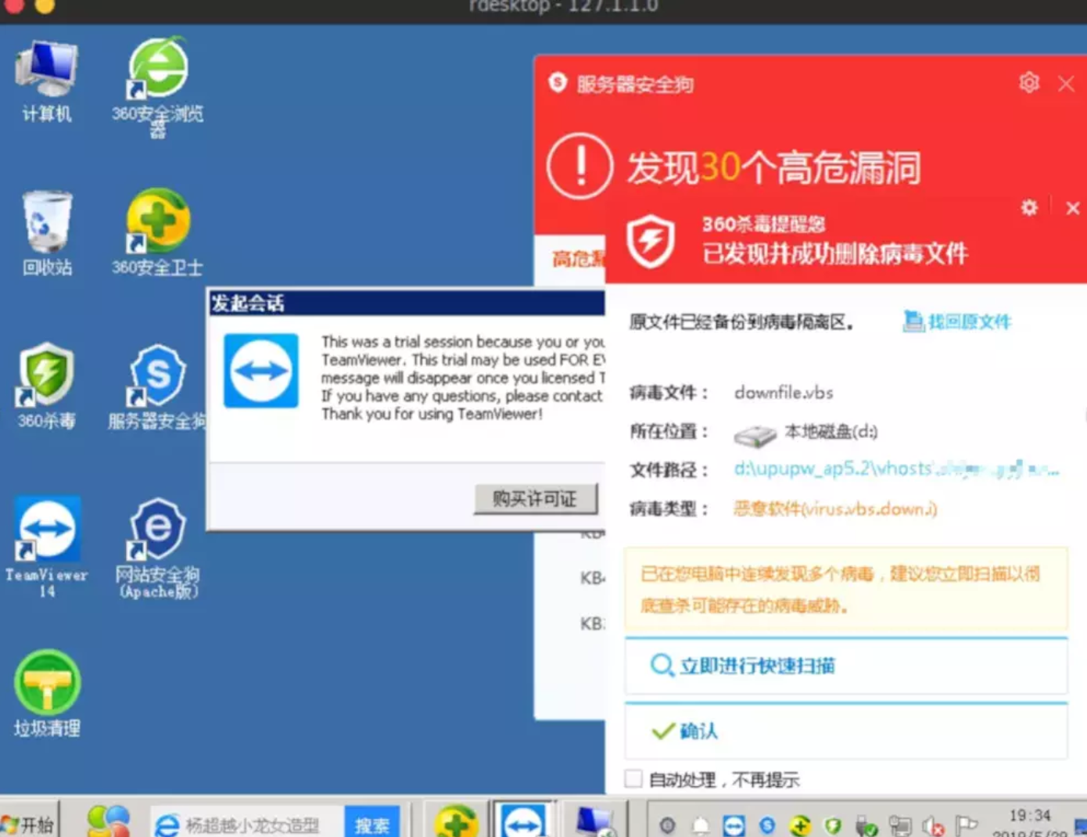Click the local disk drive icon
This screenshot has width=1087, height=837.
pos(755,435)
